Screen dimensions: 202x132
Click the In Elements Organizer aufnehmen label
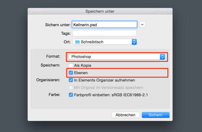[104, 80]
